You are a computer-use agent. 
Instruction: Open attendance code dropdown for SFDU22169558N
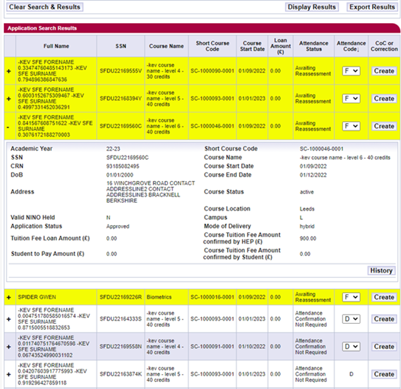coord(350,347)
